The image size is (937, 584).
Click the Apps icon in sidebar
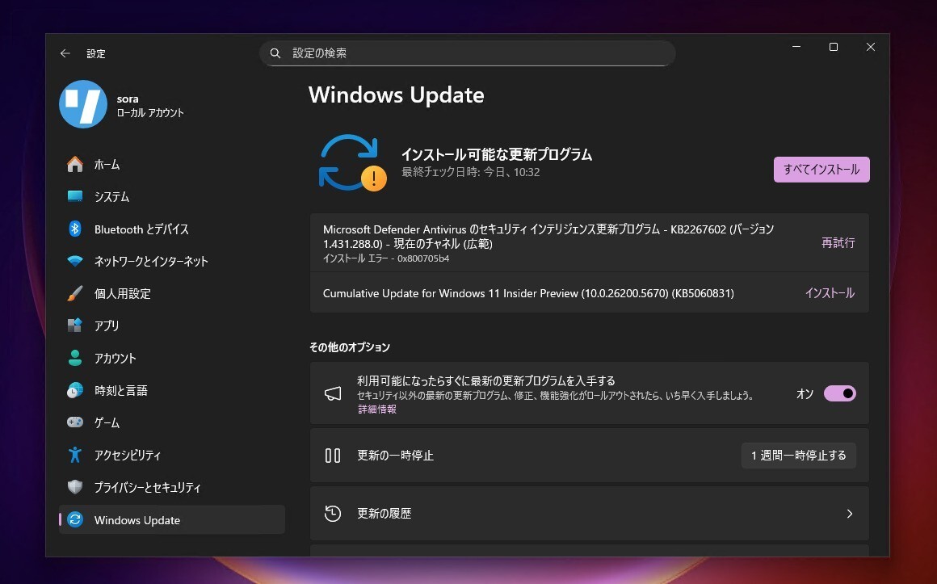74,326
